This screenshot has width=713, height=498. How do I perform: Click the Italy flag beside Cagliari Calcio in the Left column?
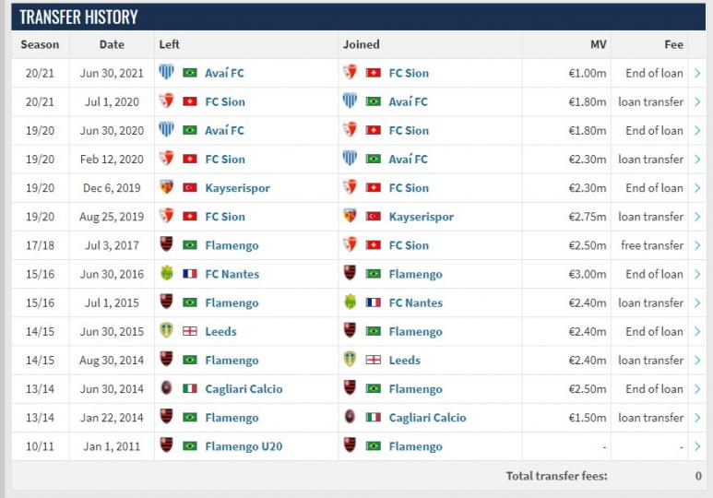(x=190, y=388)
